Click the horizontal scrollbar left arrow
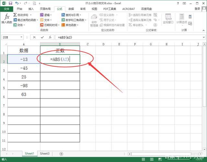The image size is (207, 162). click(130, 154)
